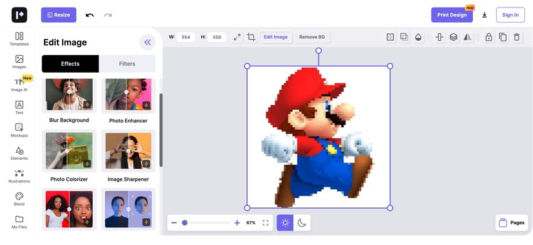Image resolution: width=533 pixels, height=245 pixels.
Task: Click the bottom-left resize handle of image
Action: tap(247, 208)
